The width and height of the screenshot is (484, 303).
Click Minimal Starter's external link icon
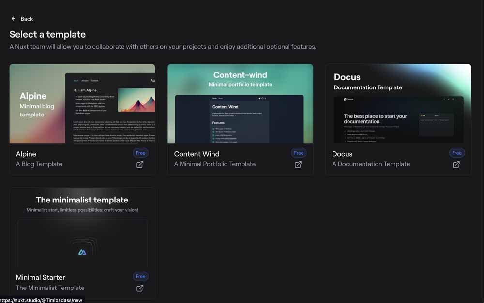(140, 288)
